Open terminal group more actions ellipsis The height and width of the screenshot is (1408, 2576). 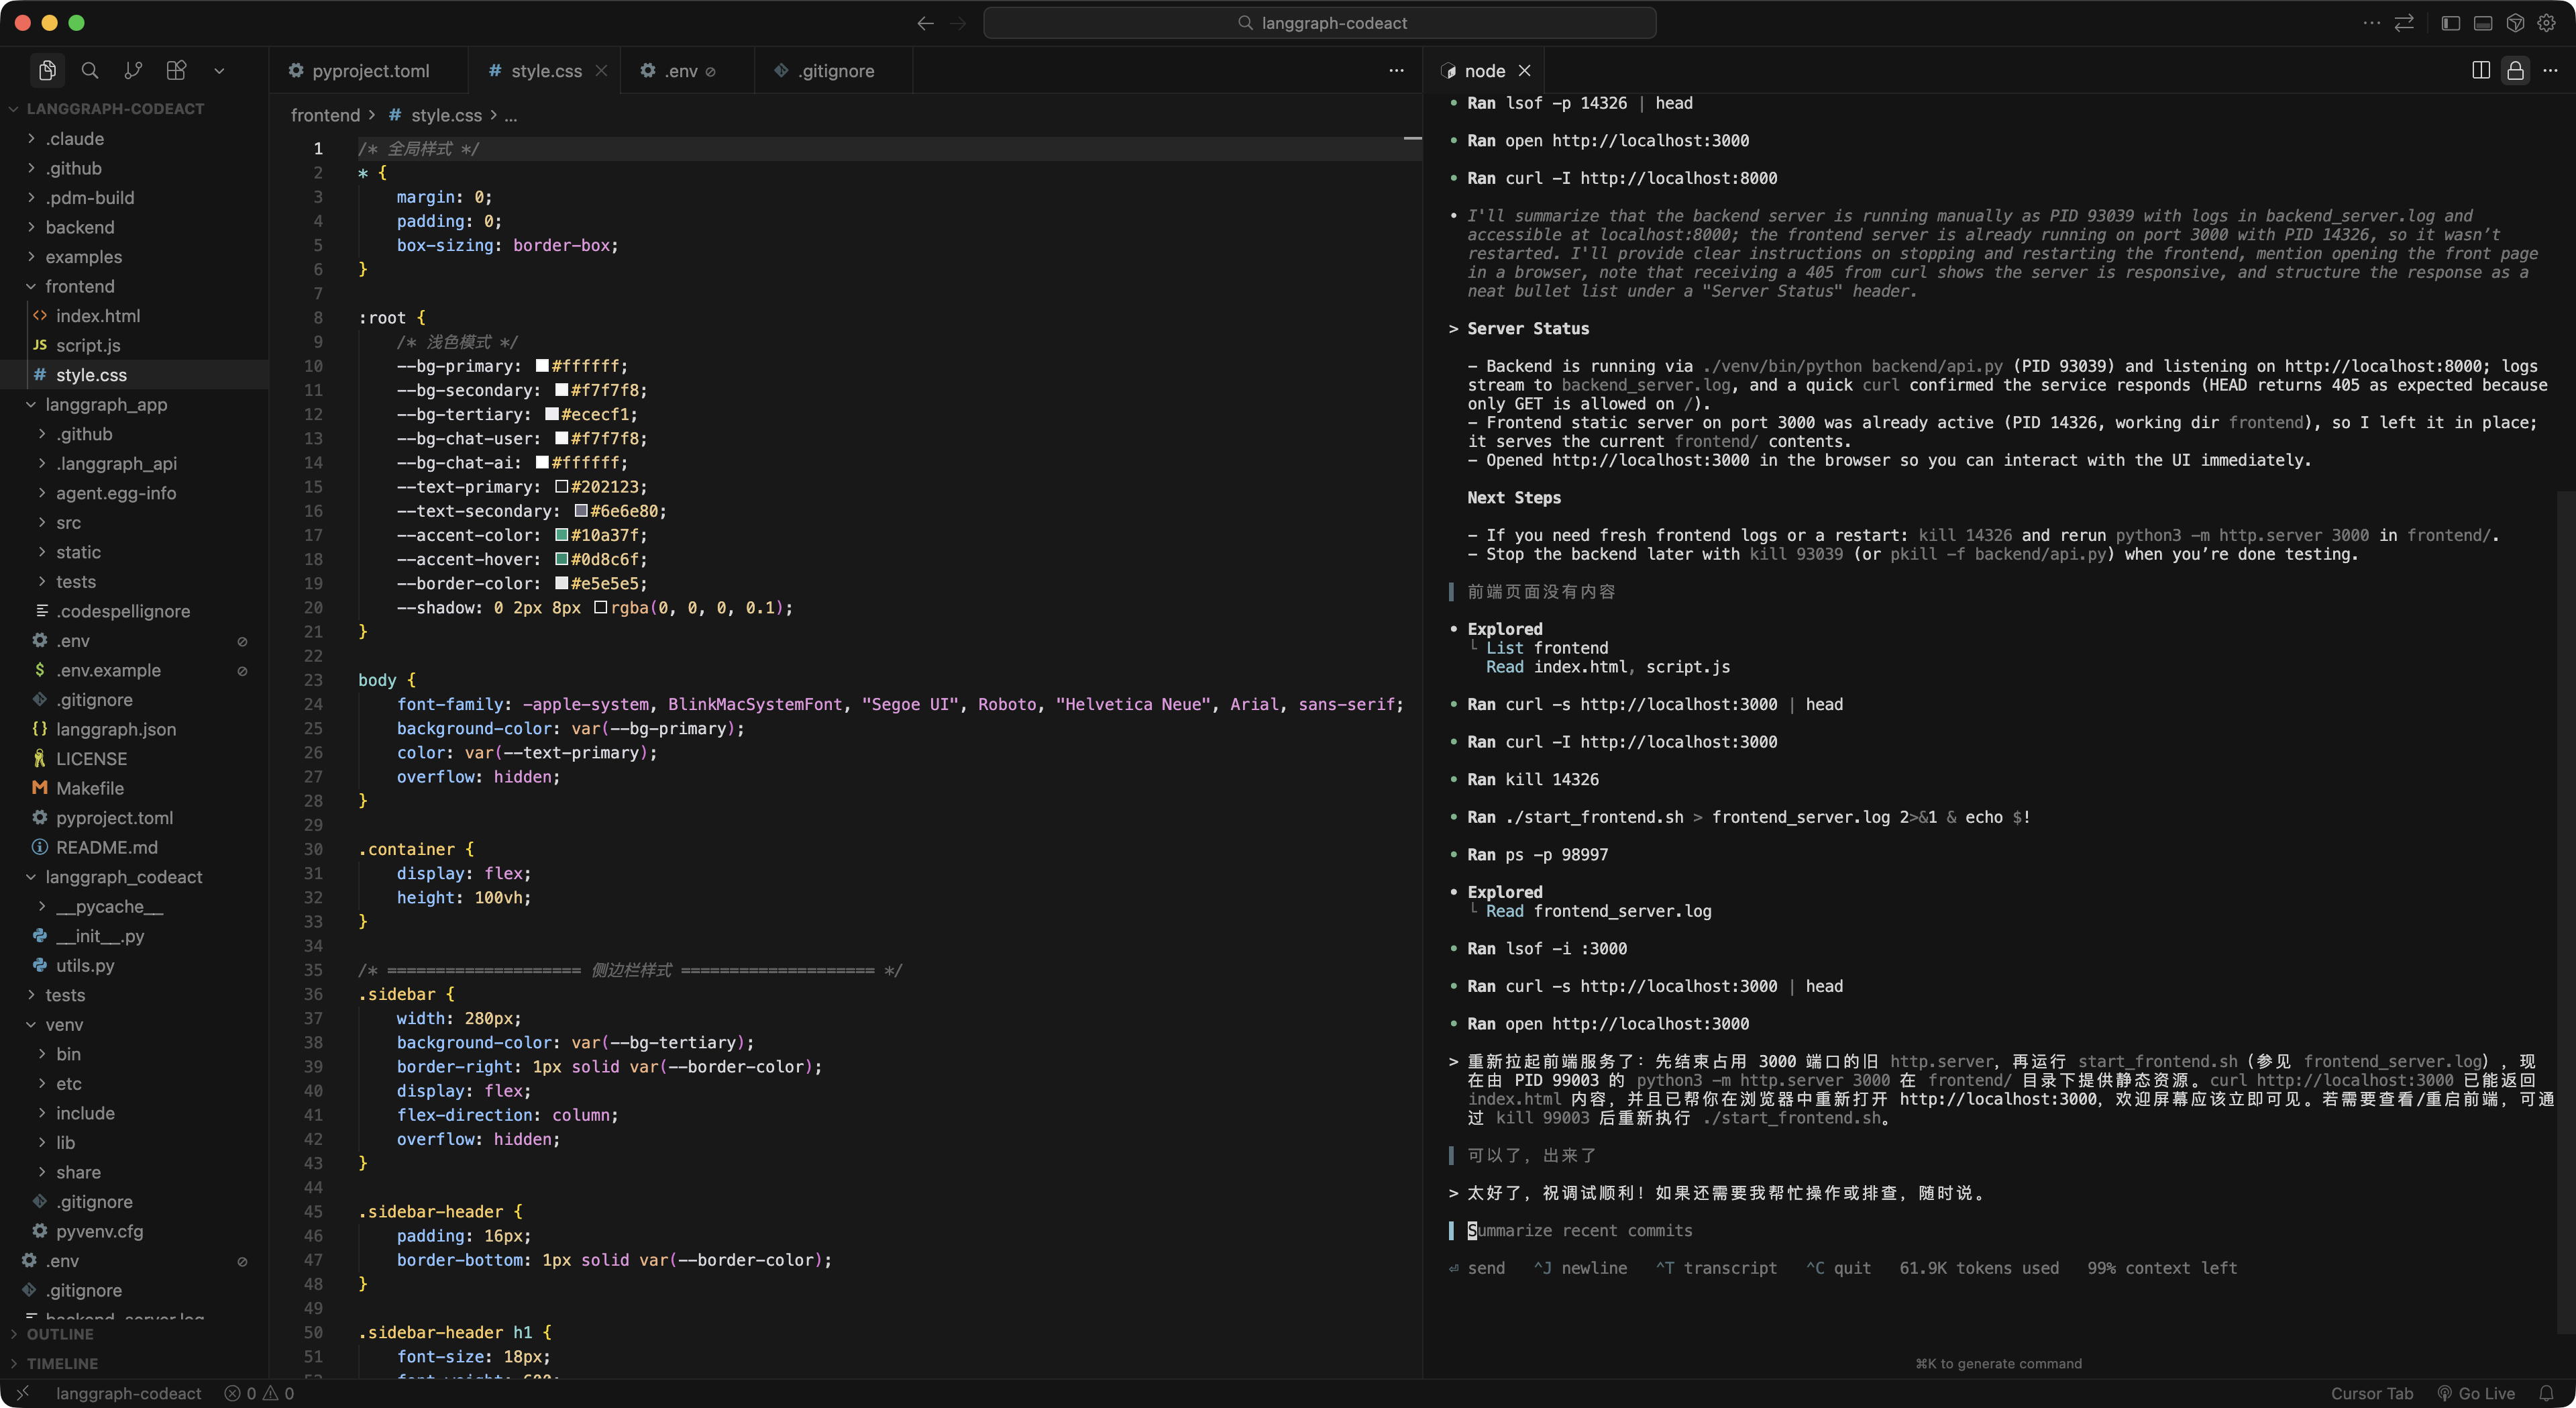2550,70
